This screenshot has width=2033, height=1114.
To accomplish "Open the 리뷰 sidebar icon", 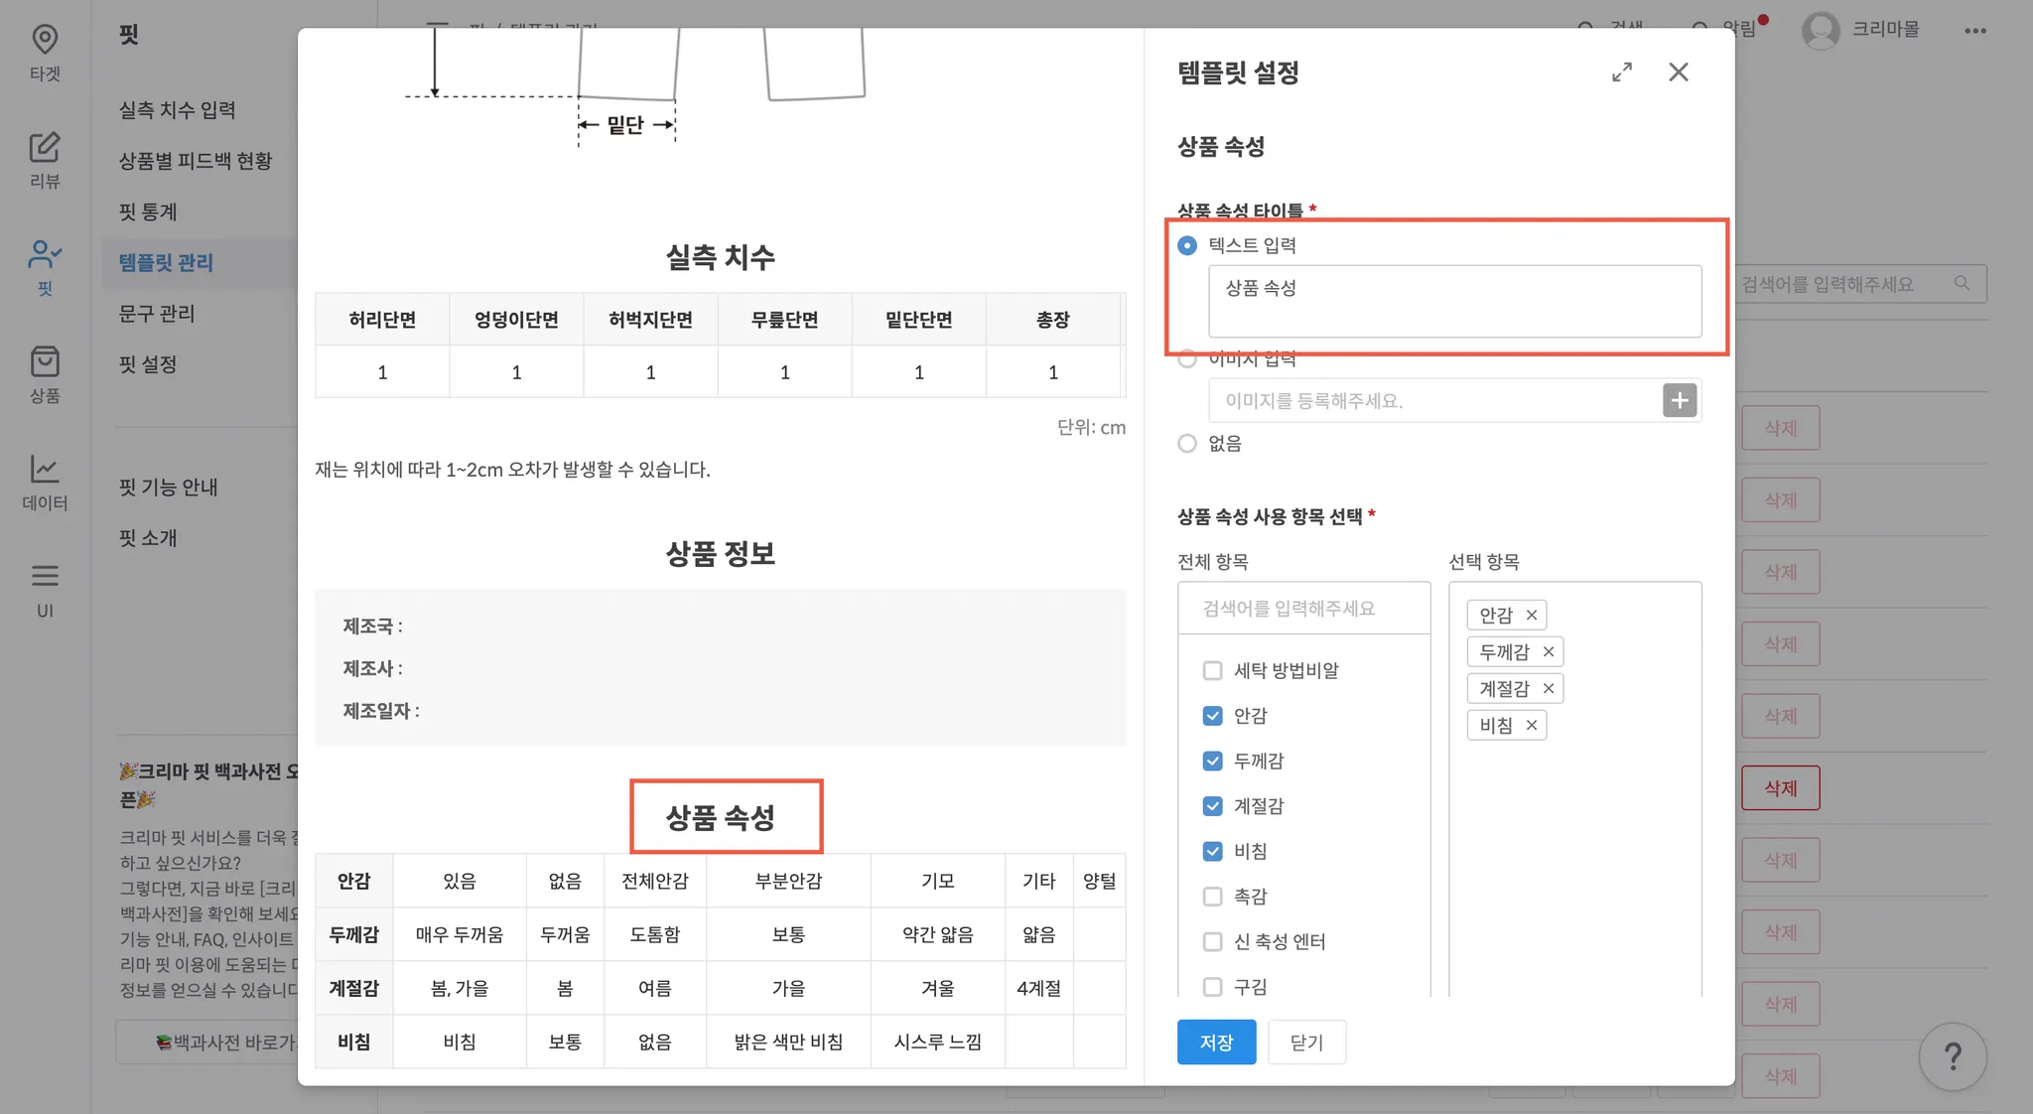I will pyautogui.click(x=45, y=148).
